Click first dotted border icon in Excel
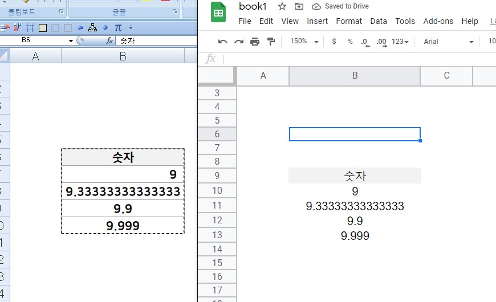 pyautogui.click(x=55, y=28)
